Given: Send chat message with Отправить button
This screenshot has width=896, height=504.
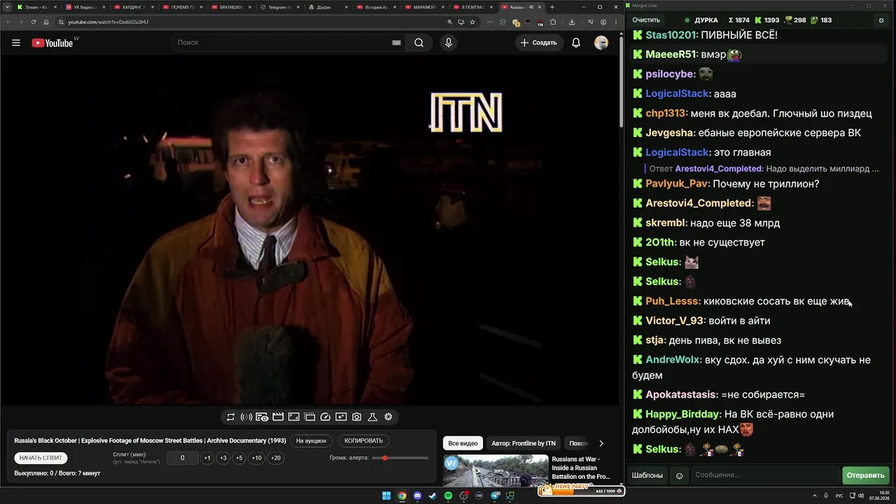Looking at the screenshot, I should point(866,475).
